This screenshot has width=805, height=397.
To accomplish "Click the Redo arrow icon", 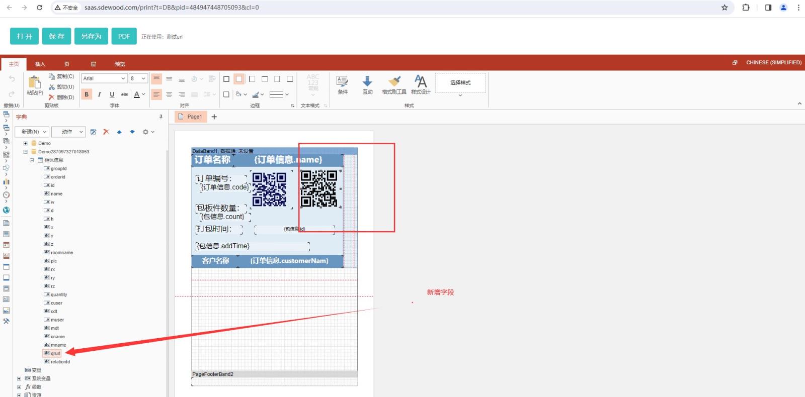I will 12,94.
